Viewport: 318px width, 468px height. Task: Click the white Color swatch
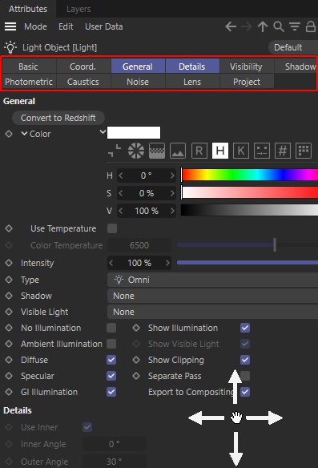click(134, 132)
